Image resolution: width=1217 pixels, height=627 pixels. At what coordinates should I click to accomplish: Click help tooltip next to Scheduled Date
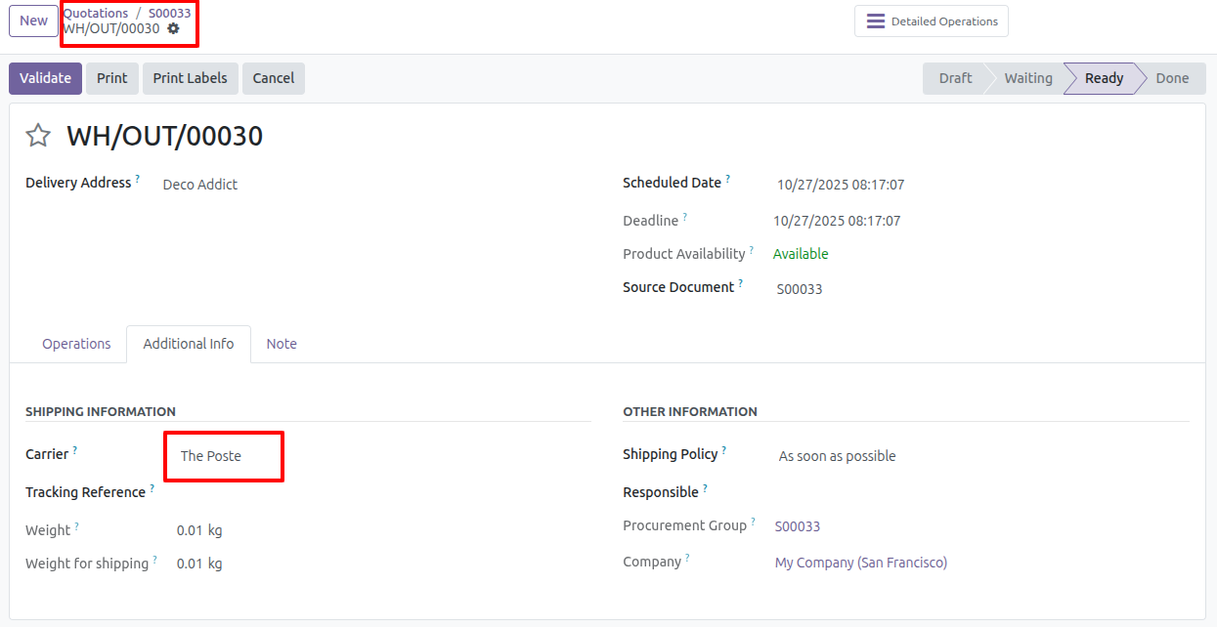click(727, 179)
